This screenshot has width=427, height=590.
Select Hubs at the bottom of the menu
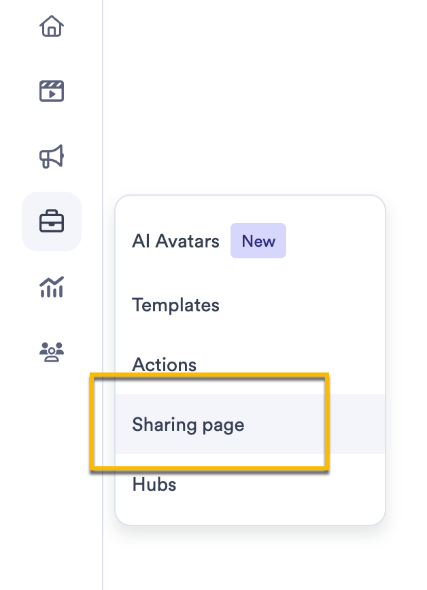tap(154, 484)
